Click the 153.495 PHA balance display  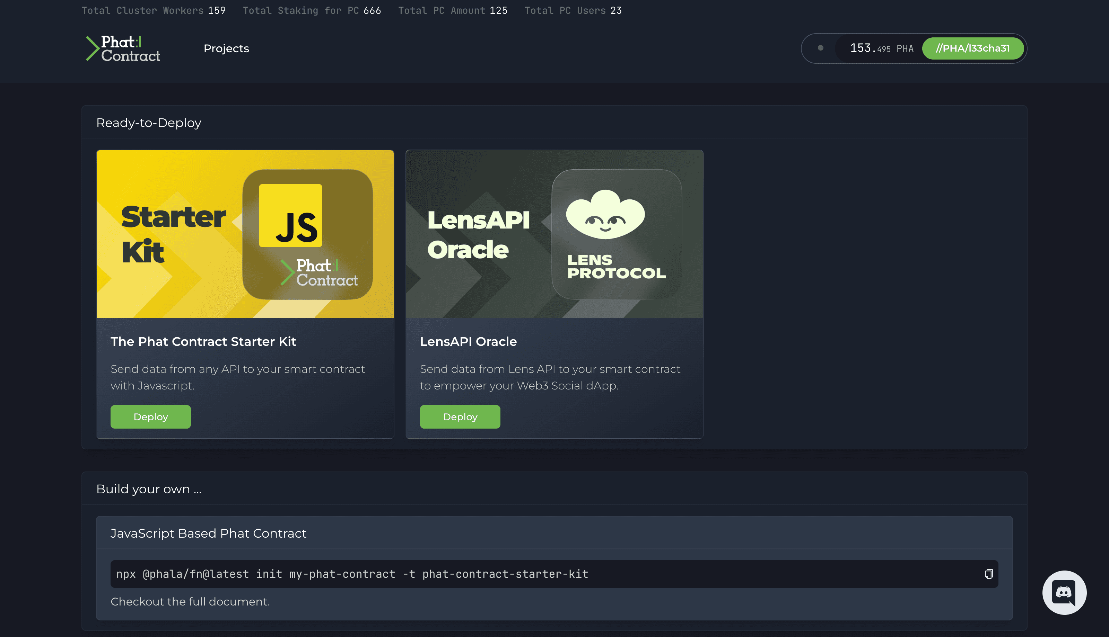(881, 48)
